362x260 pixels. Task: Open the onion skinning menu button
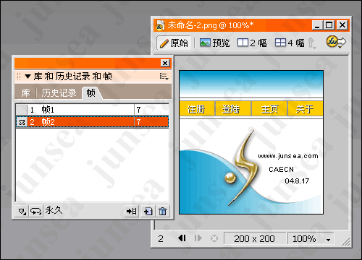[x=22, y=212]
